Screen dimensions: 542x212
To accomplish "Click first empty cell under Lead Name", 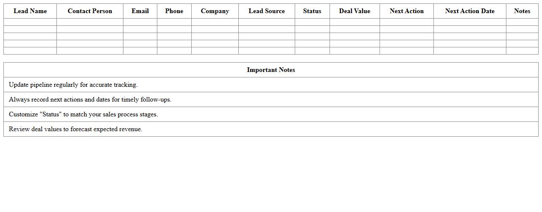I will click(30, 22).
